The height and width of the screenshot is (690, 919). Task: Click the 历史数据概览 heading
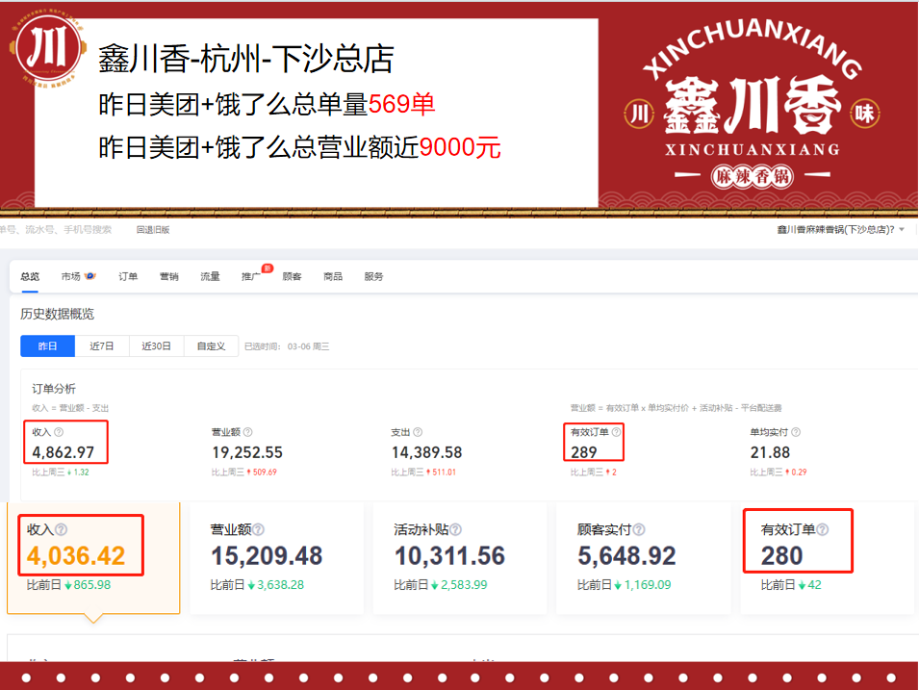point(57,315)
